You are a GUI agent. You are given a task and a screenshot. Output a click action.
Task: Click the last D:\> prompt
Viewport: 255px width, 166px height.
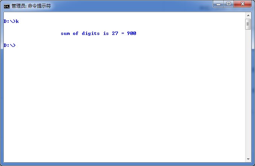pyautogui.click(x=9, y=45)
